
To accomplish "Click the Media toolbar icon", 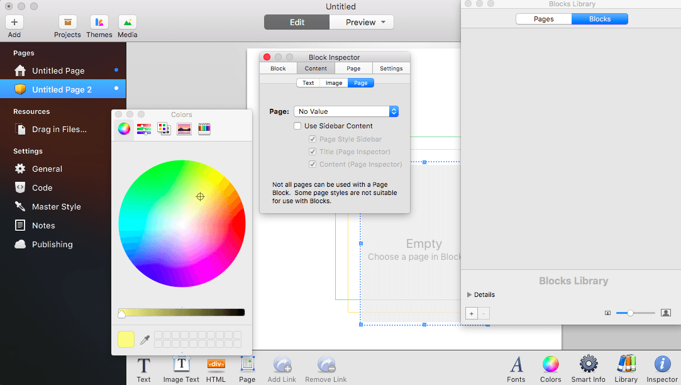I will point(127,22).
